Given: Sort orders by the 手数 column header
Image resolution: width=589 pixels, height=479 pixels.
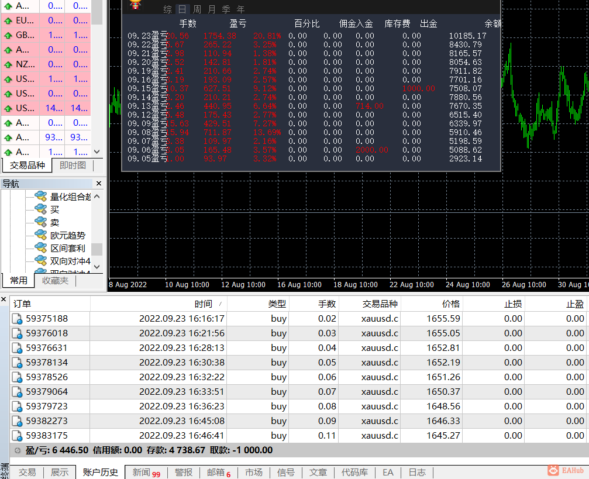Looking at the screenshot, I should click(x=314, y=304).
